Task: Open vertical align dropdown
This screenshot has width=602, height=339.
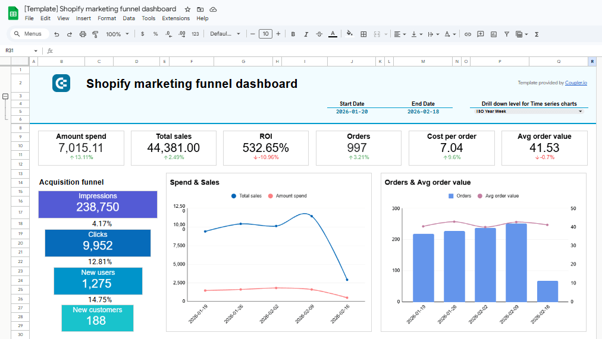Action: [x=416, y=34]
